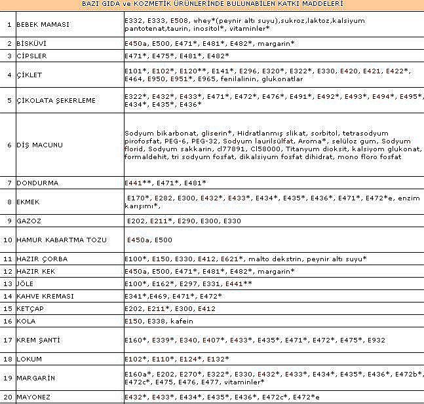This screenshot has height=404, width=424.
Task: Select the ÇİKOLATA ŞEKERLEME row label
Action: tap(56, 100)
